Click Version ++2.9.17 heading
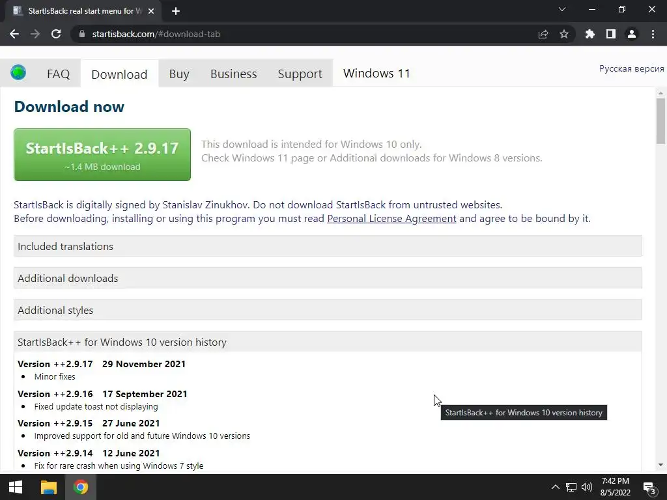The width and height of the screenshot is (667, 500). [x=102, y=364]
